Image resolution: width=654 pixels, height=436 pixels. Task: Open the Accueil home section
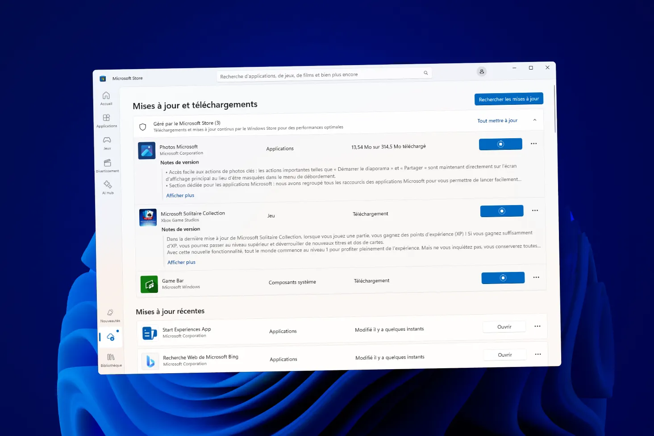[x=106, y=99]
